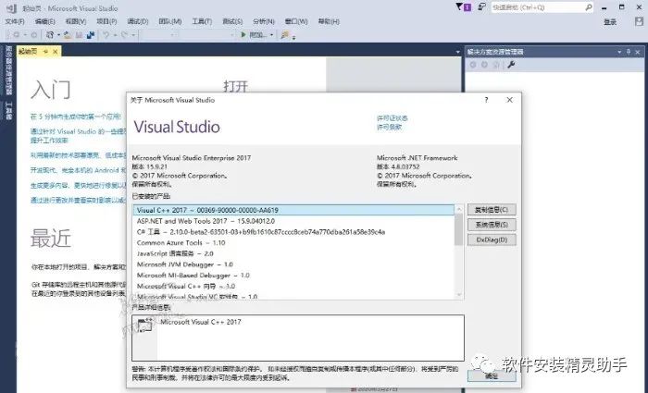Click the navigate forward toolbar icon
Image resolution: width=648 pixels, height=393 pixels.
point(34,35)
